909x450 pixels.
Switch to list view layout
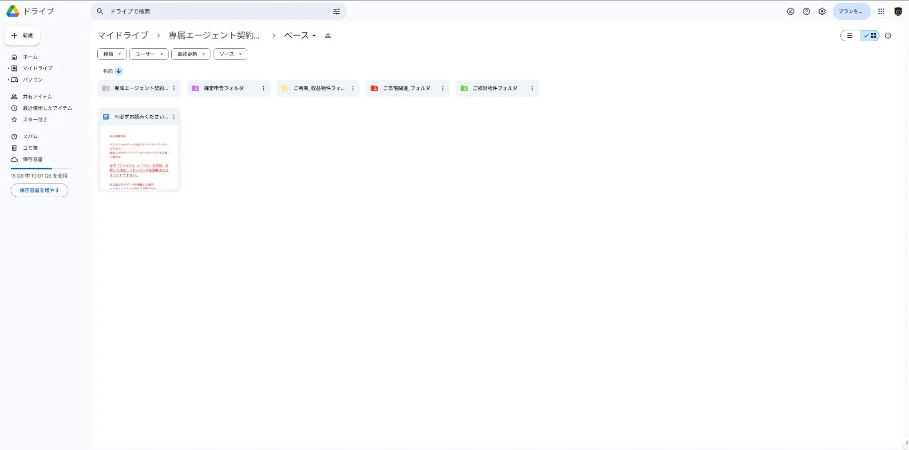point(850,35)
